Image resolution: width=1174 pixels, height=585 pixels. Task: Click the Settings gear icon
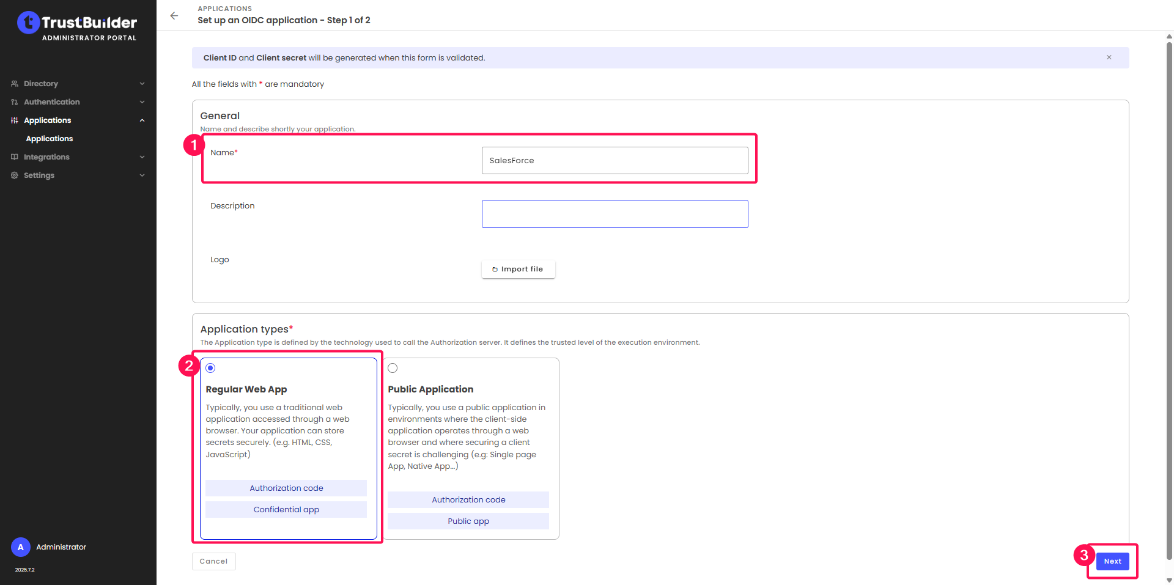(15, 175)
